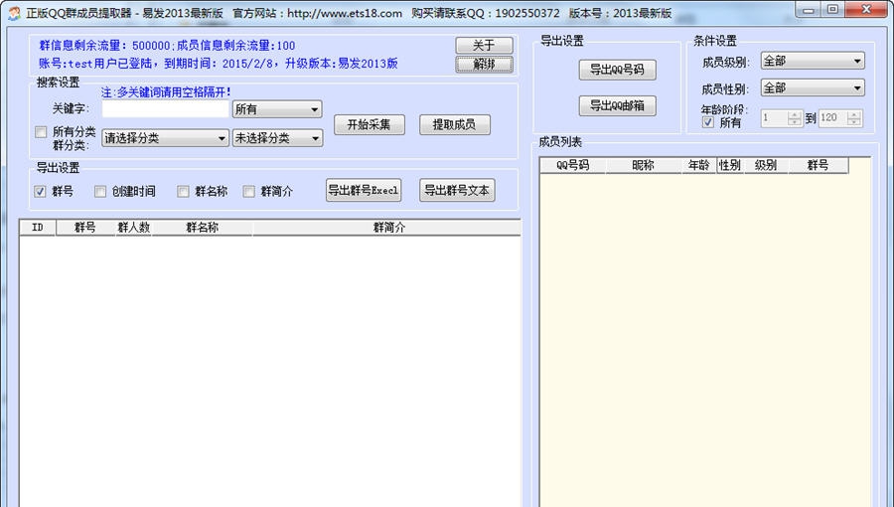Close the application window
This screenshot has width=894, height=507.
coord(866,9)
